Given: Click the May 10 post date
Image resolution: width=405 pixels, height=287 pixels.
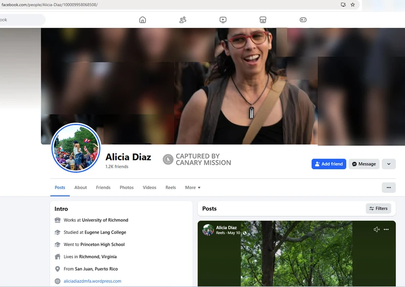Looking at the screenshot, I should click(x=234, y=233).
